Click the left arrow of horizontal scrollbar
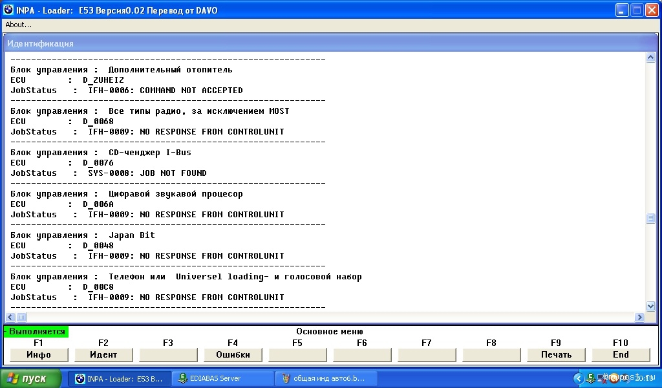 point(10,317)
